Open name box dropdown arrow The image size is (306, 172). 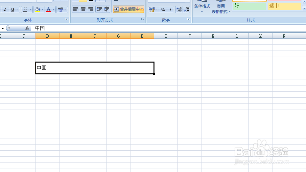[x=3, y=29]
